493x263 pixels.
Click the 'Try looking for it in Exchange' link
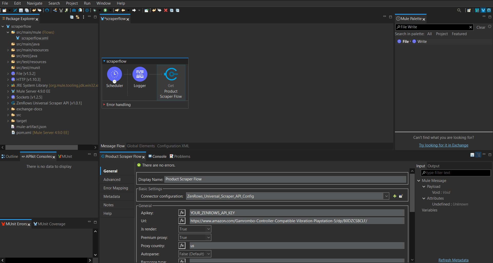[x=443, y=145]
